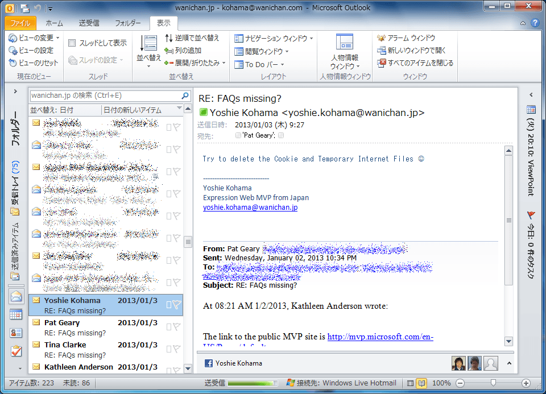Switch to the 送受信 ribbon tab

point(89,23)
